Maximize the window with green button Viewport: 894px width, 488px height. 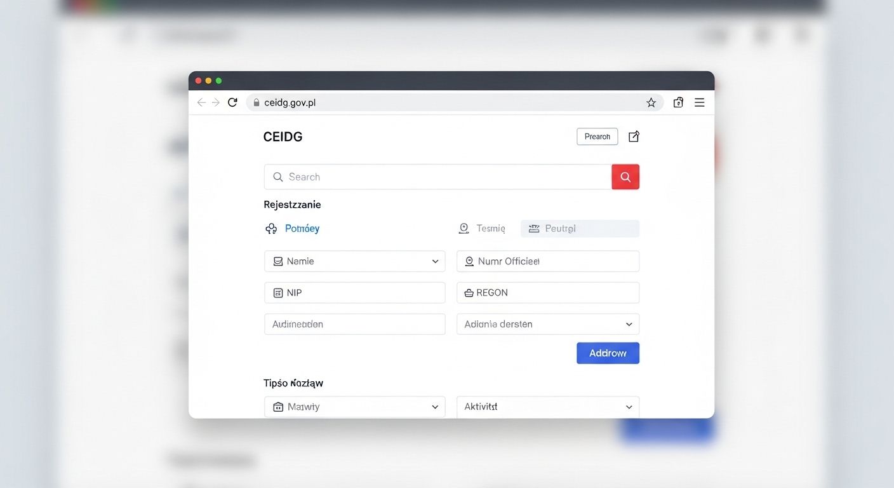(218, 81)
